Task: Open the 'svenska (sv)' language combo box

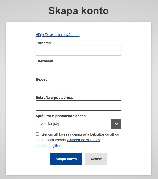Action: [74, 124]
